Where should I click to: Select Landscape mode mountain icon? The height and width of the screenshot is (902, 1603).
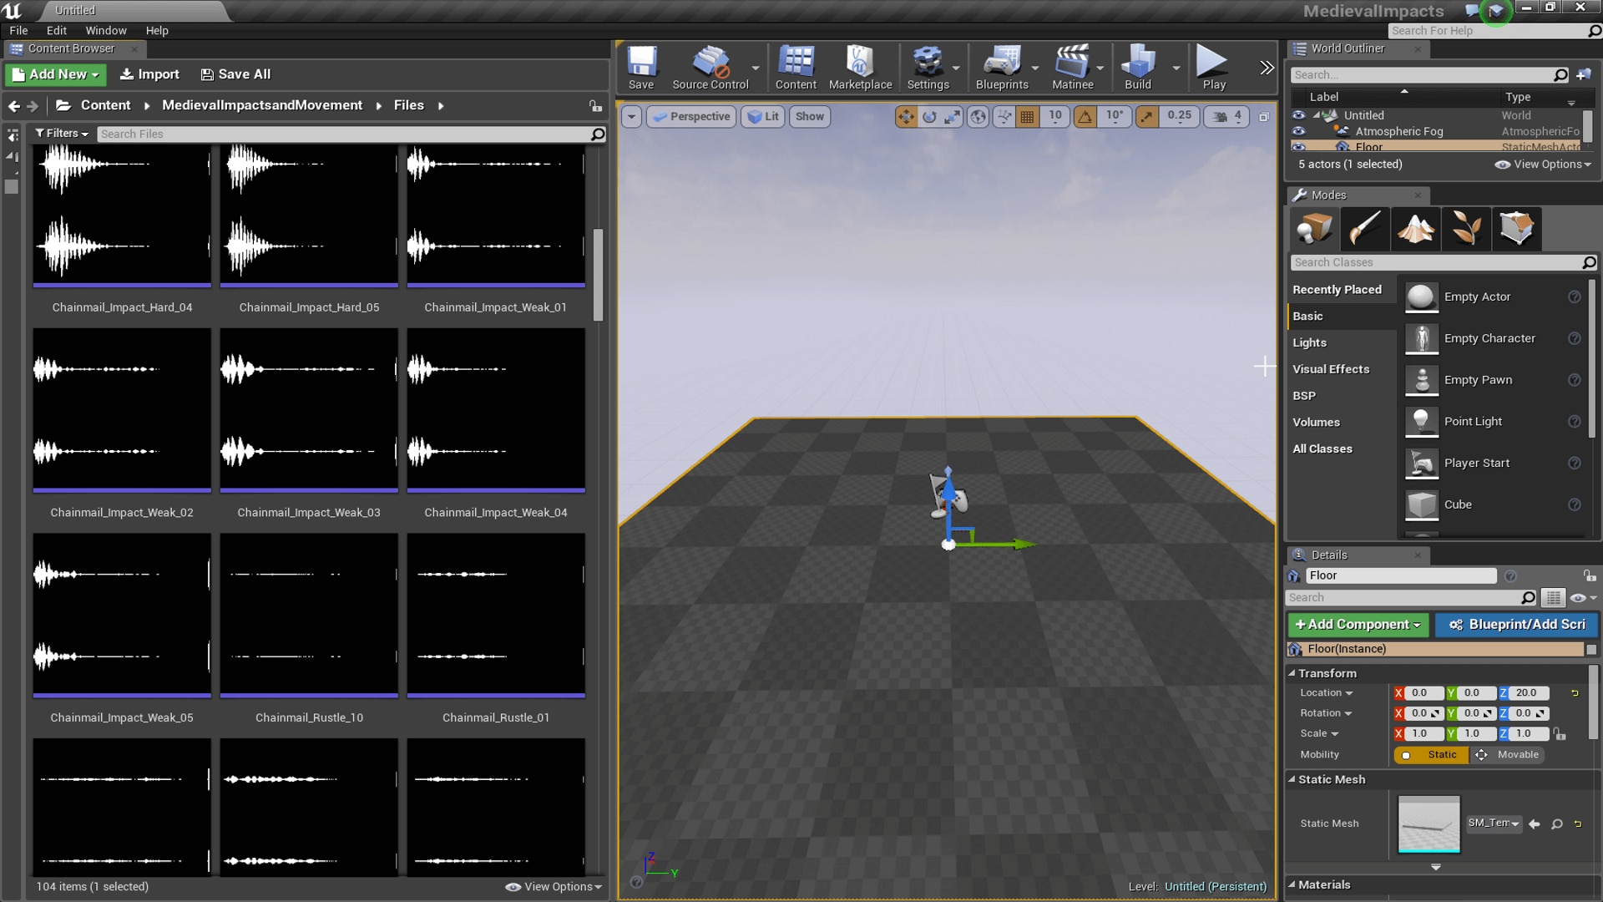click(x=1415, y=228)
